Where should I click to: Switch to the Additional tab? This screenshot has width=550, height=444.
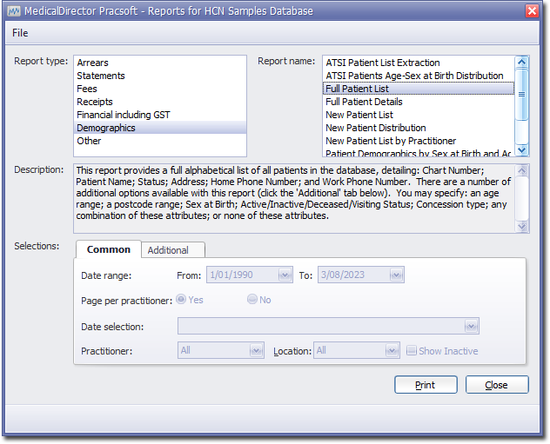(x=168, y=250)
